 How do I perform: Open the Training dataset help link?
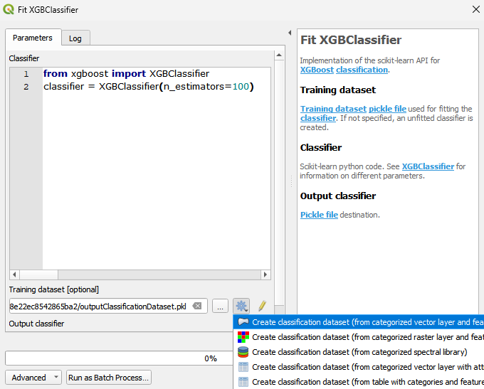[x=333, y=109]
